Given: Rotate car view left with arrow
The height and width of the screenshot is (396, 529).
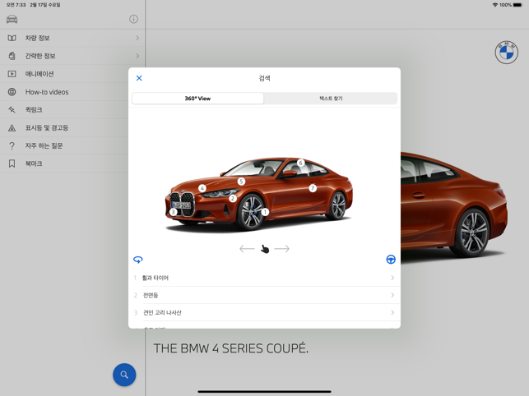Looking at the screenshot, I should coord(247,249).
